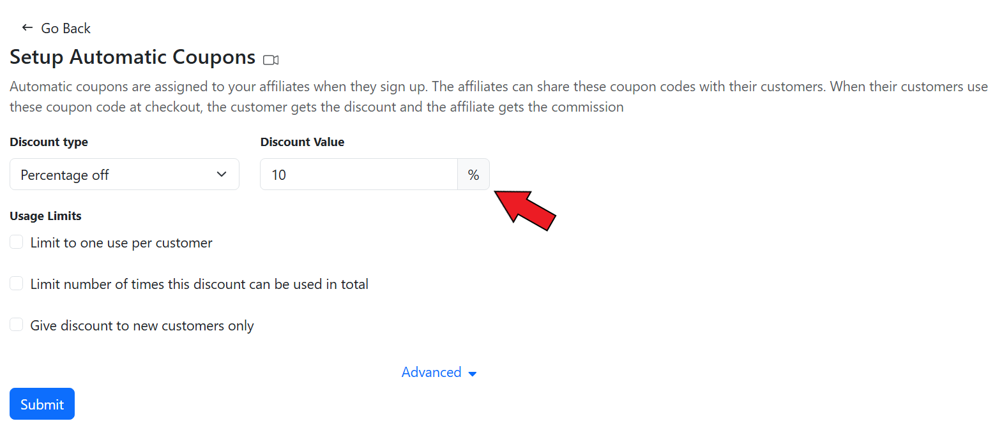Focus the Discount Value input field

[x=358, y=175]
